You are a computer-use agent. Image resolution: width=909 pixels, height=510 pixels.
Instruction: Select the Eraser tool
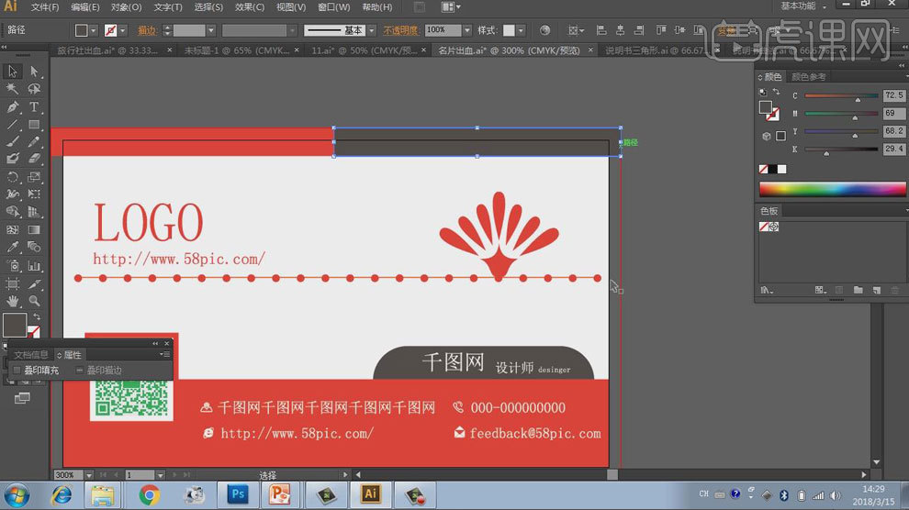[34, 159]
